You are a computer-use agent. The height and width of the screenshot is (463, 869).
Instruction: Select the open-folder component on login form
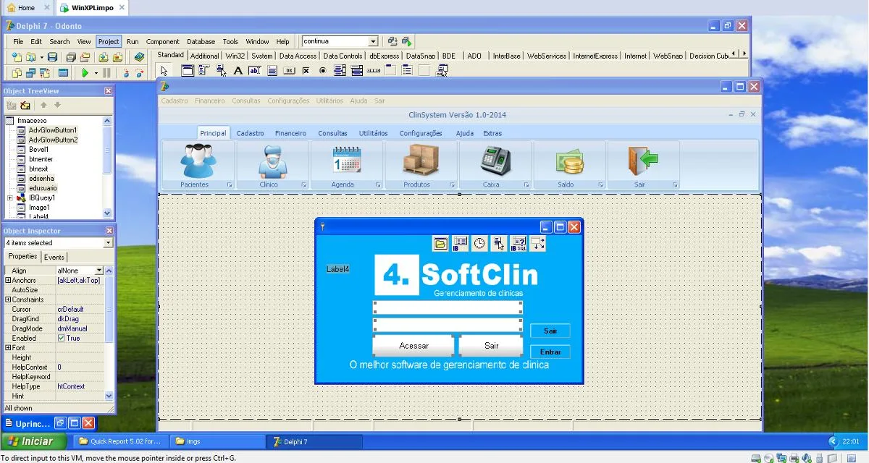440,244
